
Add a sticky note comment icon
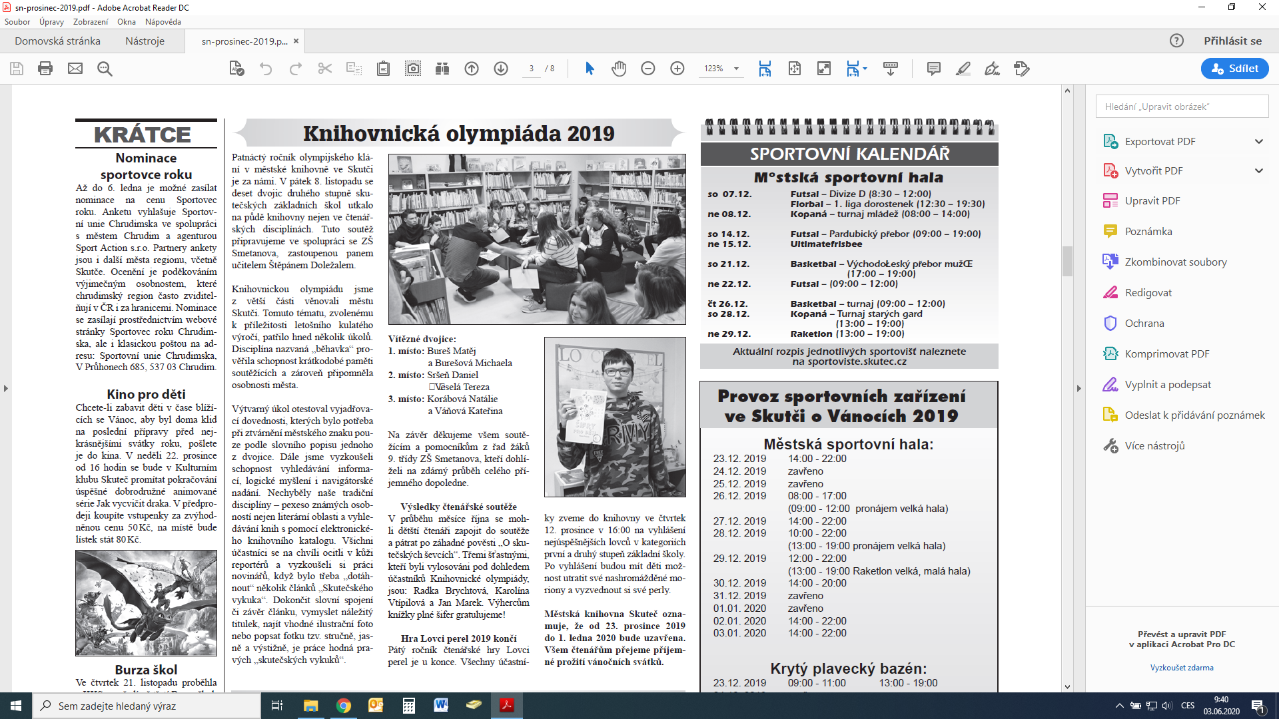pyautogui.click(x=934, y=69)
